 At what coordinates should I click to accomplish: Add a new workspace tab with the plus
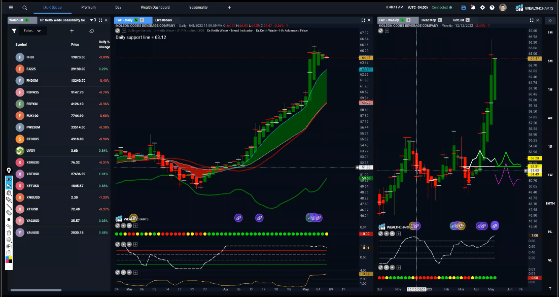click(x=229, y=8)
